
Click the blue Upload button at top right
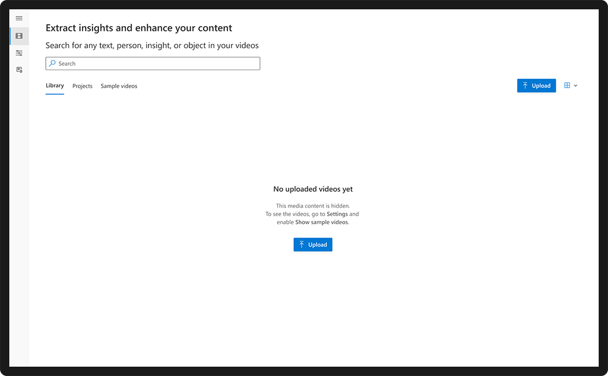[x=536, y=85]
